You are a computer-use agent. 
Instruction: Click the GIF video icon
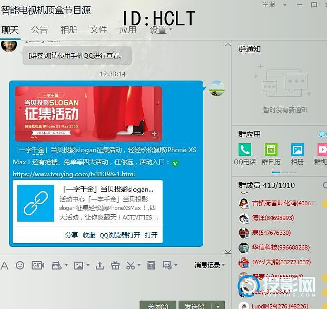pyautogui.click(x=38, y=265)
